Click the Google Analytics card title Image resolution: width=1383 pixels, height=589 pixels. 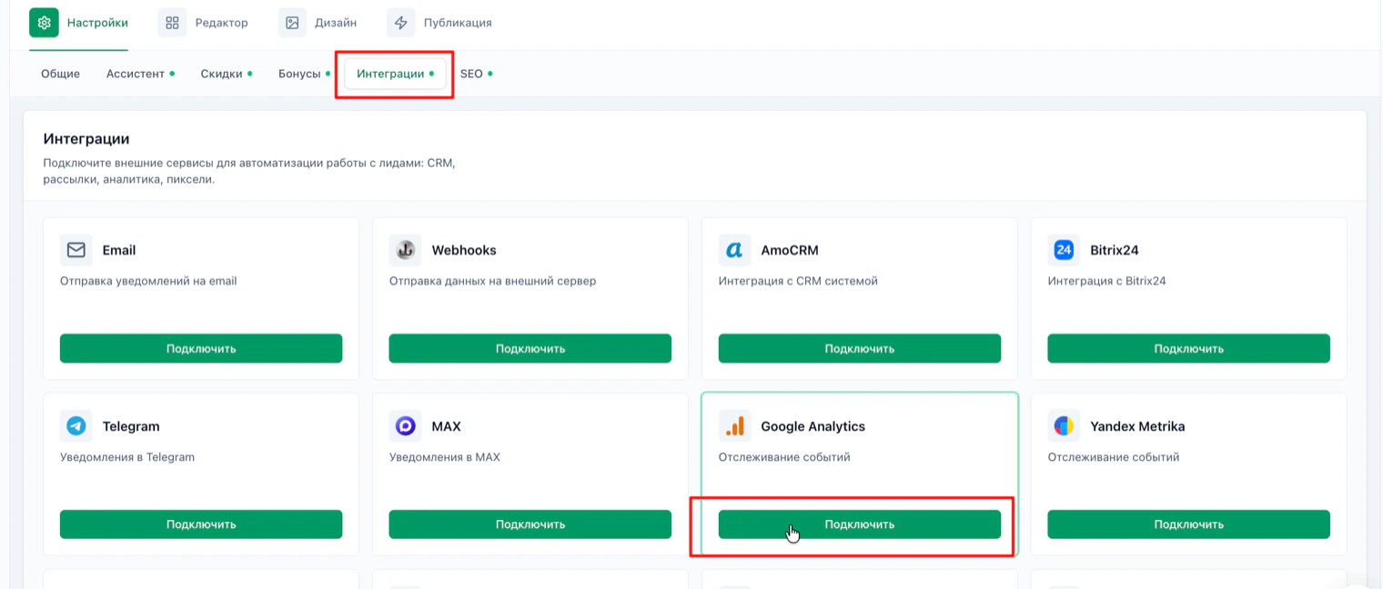(813, 426)
